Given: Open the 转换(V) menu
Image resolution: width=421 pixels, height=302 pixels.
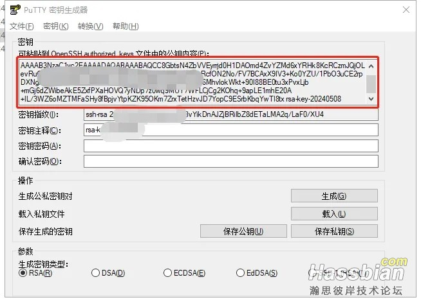Looking at the screenshot, I should (91, 26).
